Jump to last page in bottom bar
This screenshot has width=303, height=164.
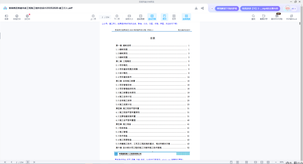(x=34, y=162)
